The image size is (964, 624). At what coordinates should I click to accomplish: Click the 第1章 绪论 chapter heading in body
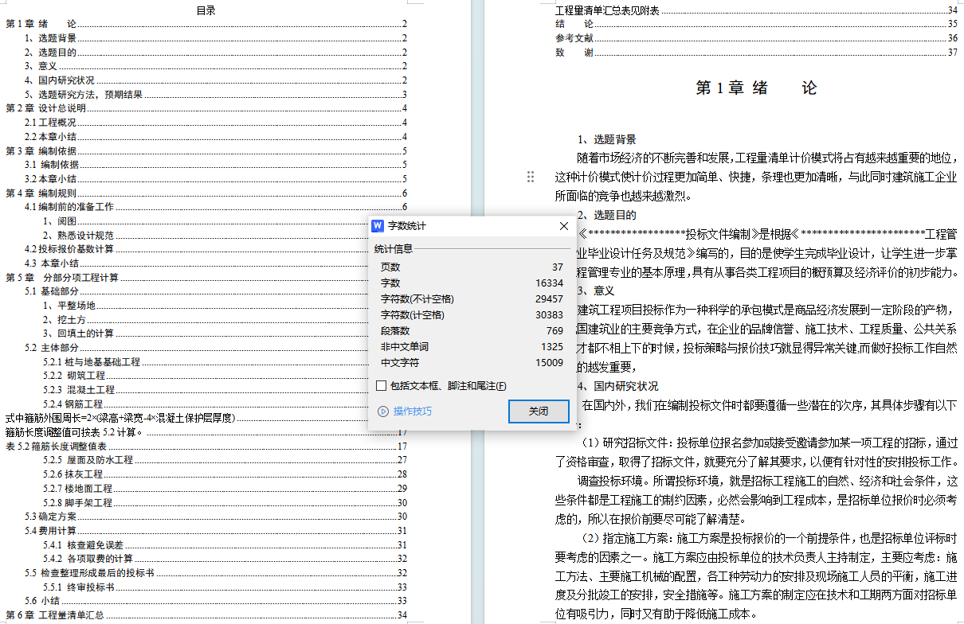pos(756,88)
